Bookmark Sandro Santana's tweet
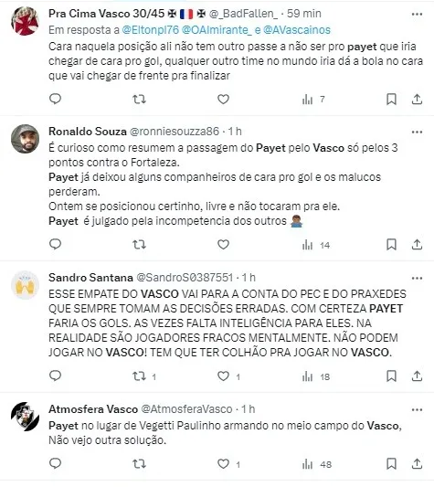The width and height of the screenshot is (434, 487). pyautogui.click(x=391, y=376)
